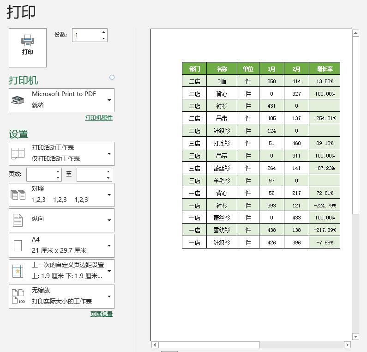Open the 无缩放 scaling dropdown
This screenshot has height=352, width=367.
click(x=61, y=297)
